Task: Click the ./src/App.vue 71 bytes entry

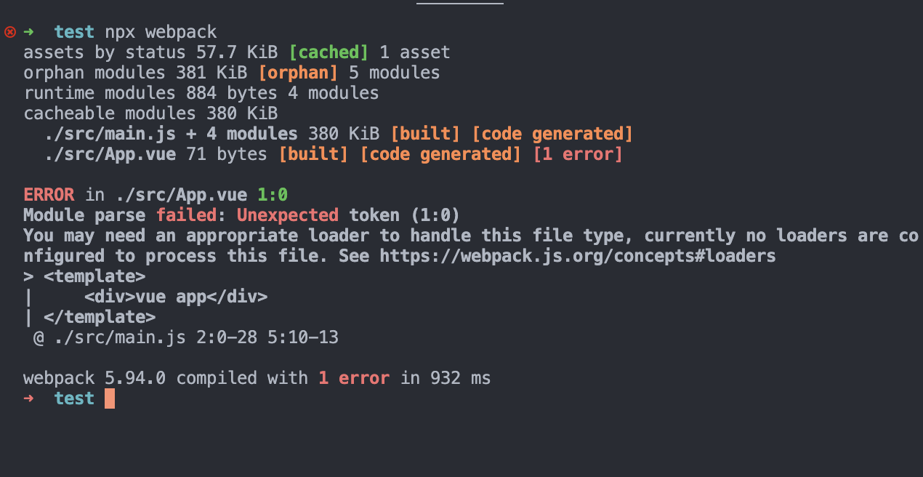Action: pos(156,154)
